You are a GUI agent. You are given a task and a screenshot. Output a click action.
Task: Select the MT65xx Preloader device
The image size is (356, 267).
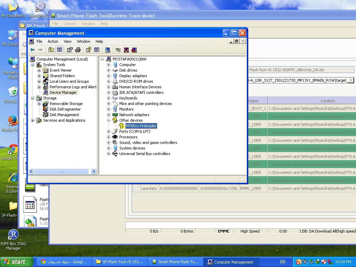141,126
